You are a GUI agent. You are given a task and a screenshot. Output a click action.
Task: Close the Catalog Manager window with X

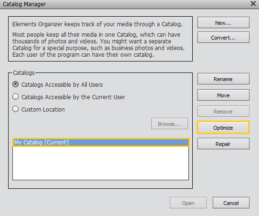coord(253,4)
